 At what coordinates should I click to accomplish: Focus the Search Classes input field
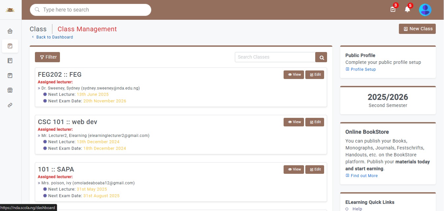coord(275,57)
